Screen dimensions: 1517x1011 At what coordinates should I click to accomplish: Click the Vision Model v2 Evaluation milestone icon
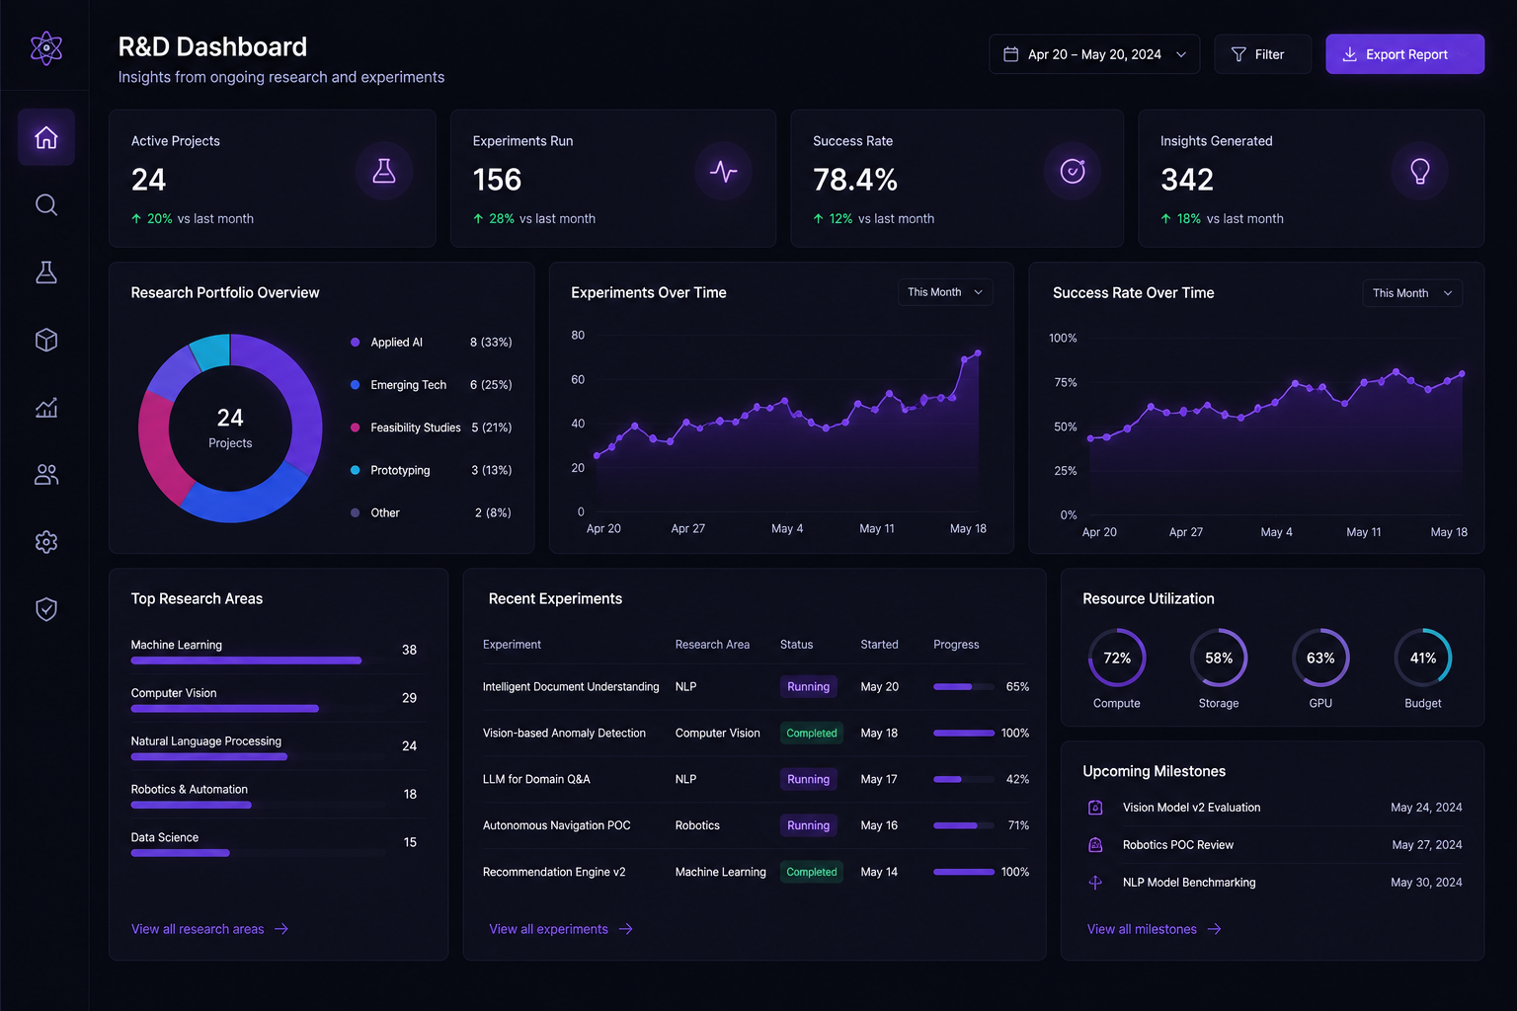pos(1095,808)
